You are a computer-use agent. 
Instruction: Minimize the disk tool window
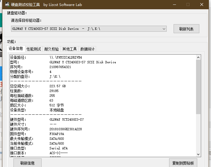[174, 4]
